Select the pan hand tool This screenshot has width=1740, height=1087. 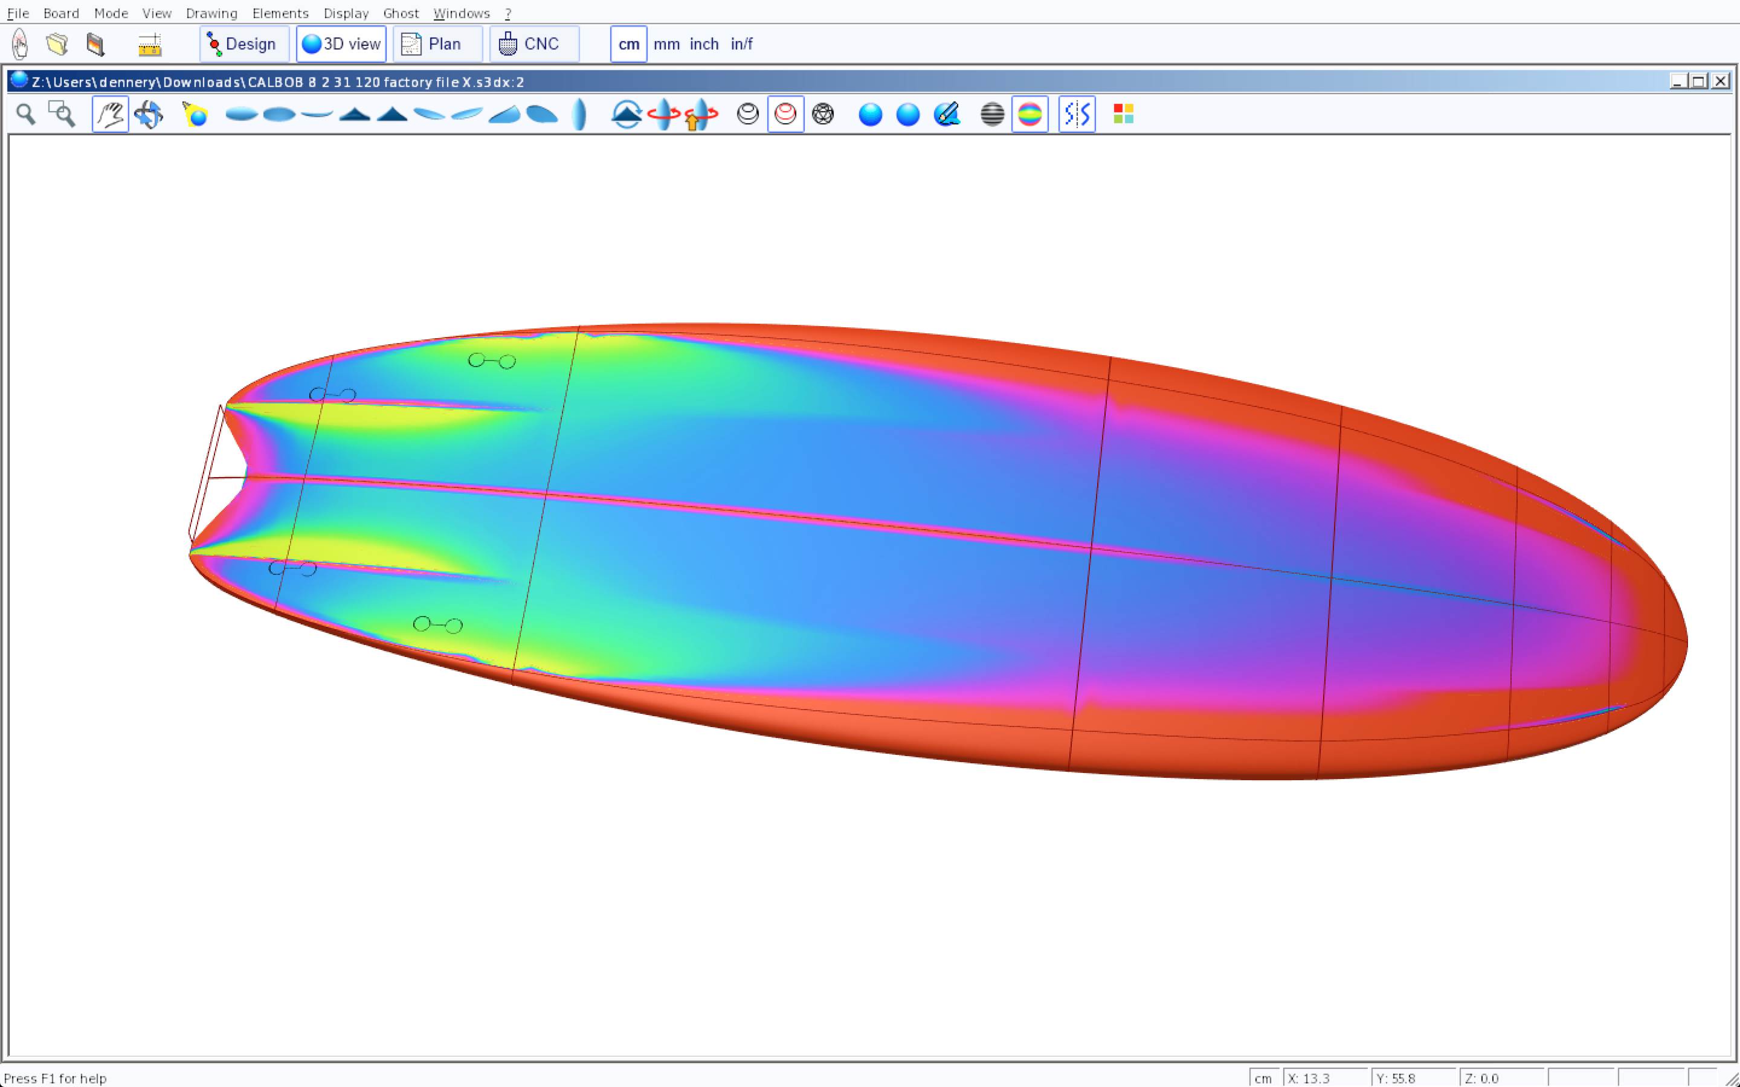(110, 114)
